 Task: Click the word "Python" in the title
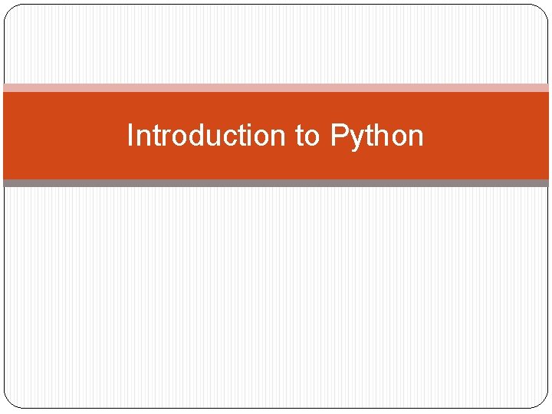(376, 136)
